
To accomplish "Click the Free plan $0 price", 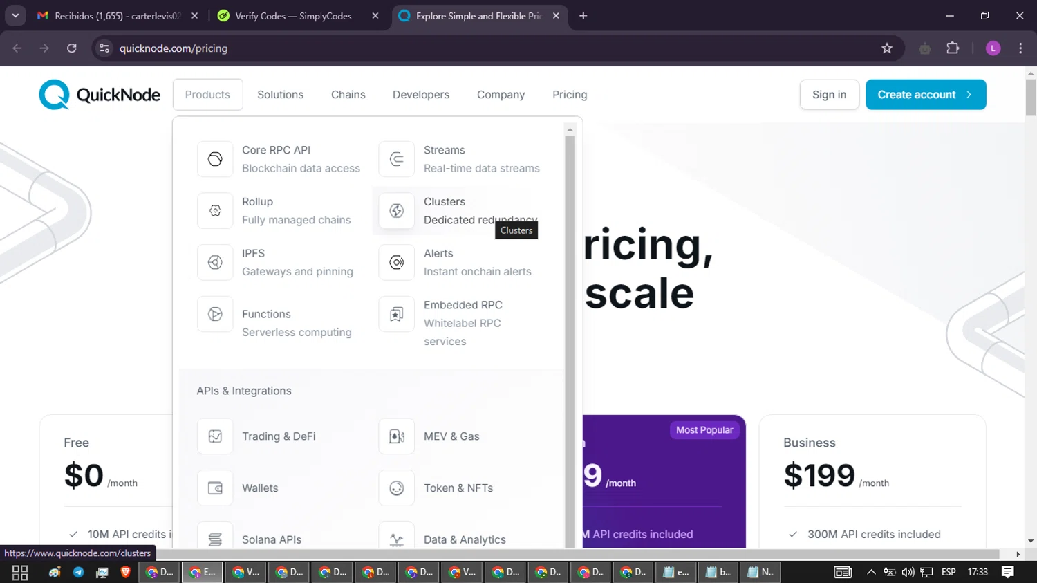I will [84, 476].
